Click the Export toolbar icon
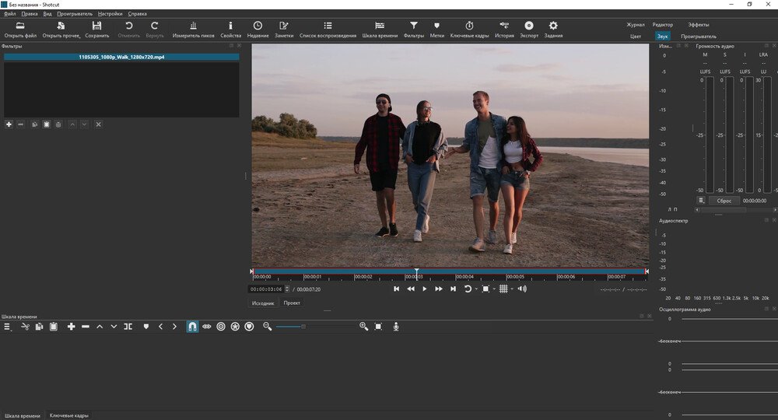 (x=528, y=30)
